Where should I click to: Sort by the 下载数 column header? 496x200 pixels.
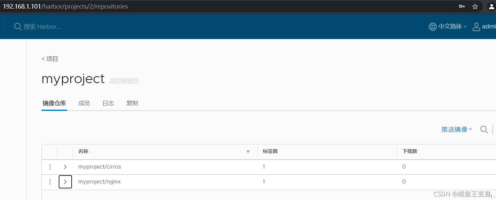(410, 151)
